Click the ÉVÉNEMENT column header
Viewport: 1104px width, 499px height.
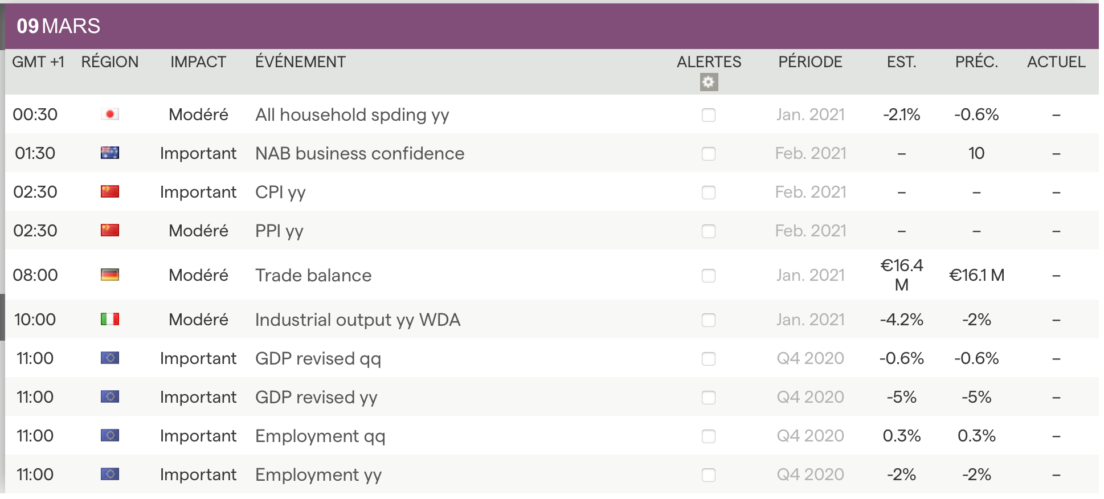(300, 62)
